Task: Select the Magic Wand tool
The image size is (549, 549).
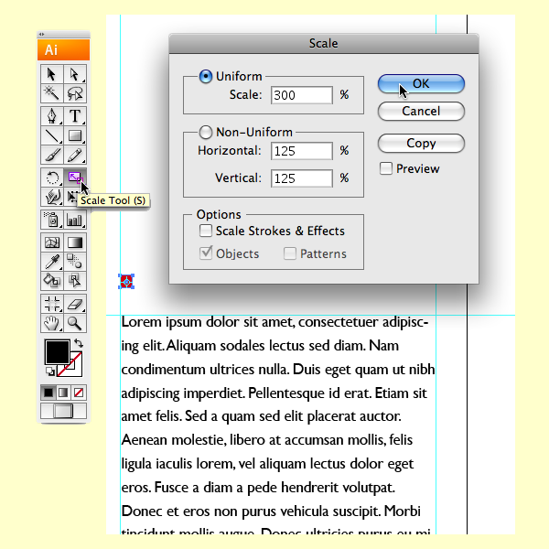Action: (52, 93)
